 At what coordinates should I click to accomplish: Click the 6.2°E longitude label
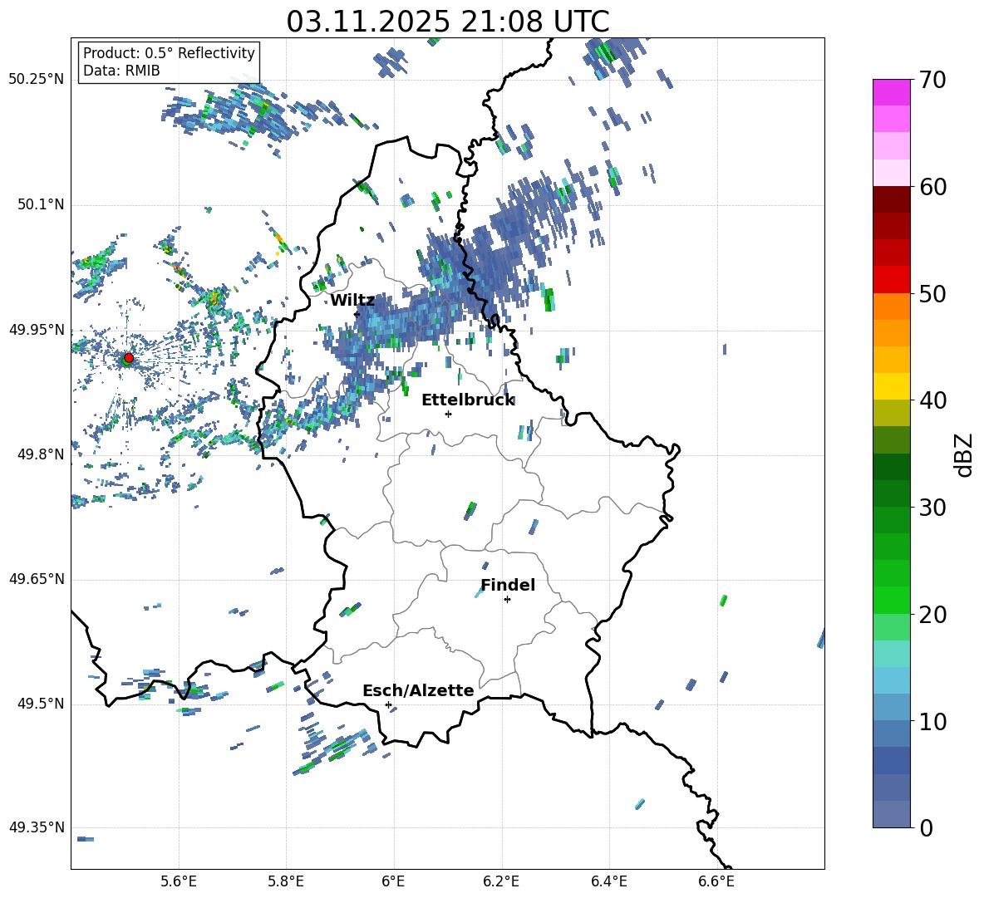pos(501,881)
